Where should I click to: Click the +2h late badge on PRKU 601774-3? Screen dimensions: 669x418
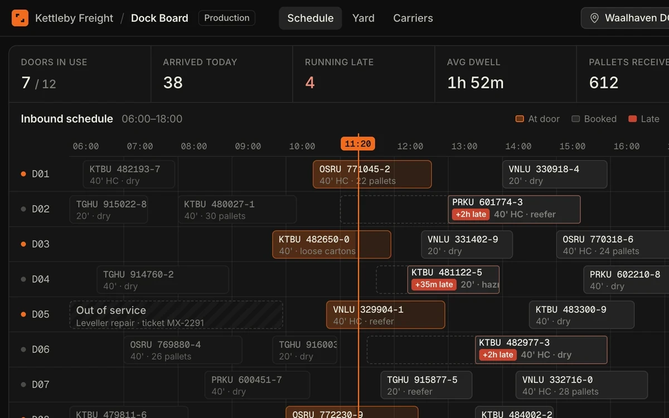point(471,215)
